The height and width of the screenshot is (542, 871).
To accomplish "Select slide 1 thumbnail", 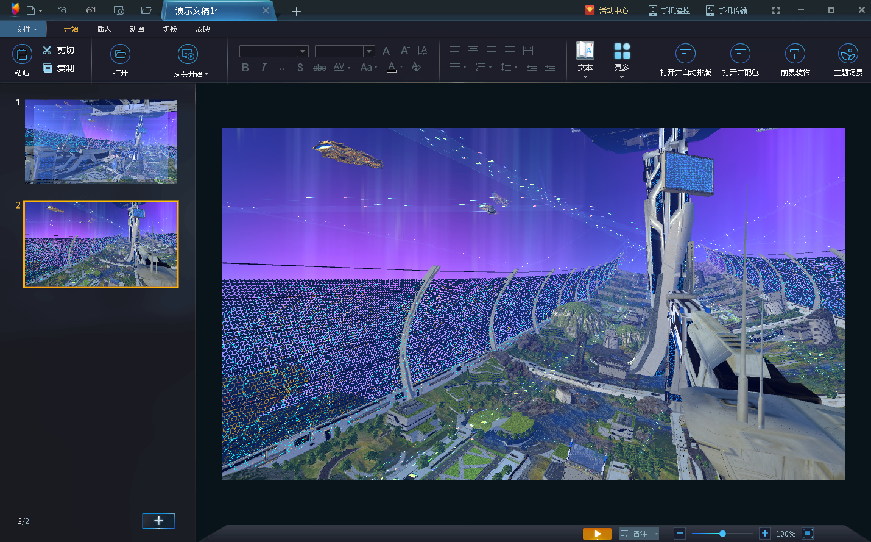I will tap(101, 141).
